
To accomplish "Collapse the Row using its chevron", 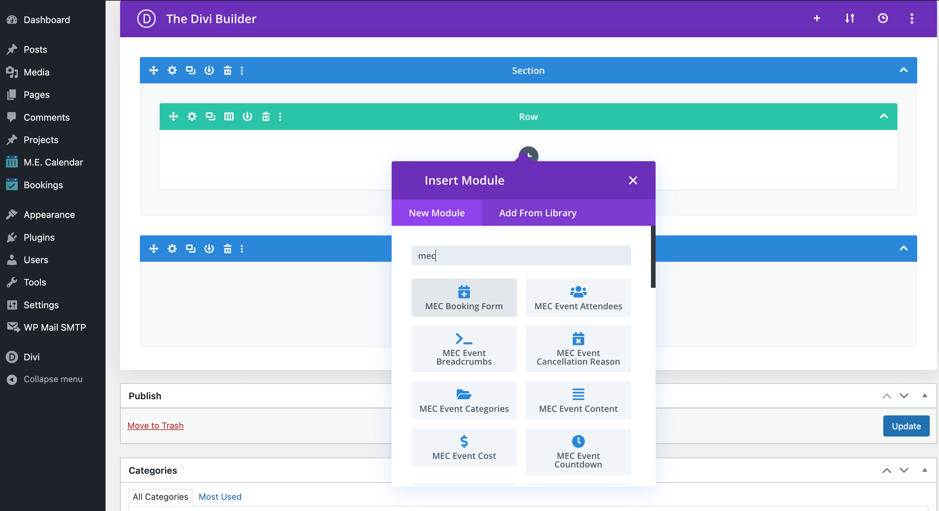I will pyautogui.click(x=884, y=117).
